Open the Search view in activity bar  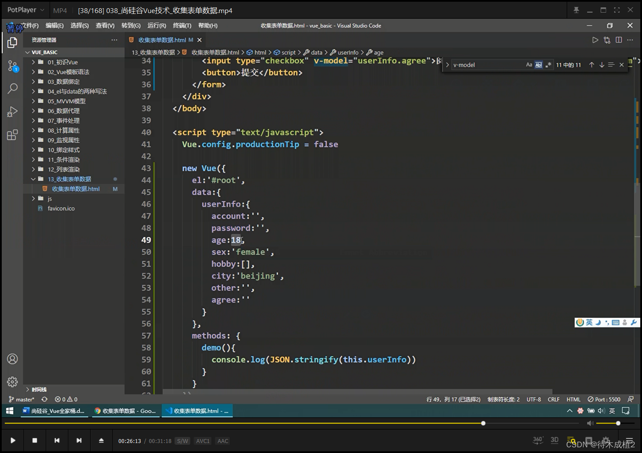click(x=12, y=89)
